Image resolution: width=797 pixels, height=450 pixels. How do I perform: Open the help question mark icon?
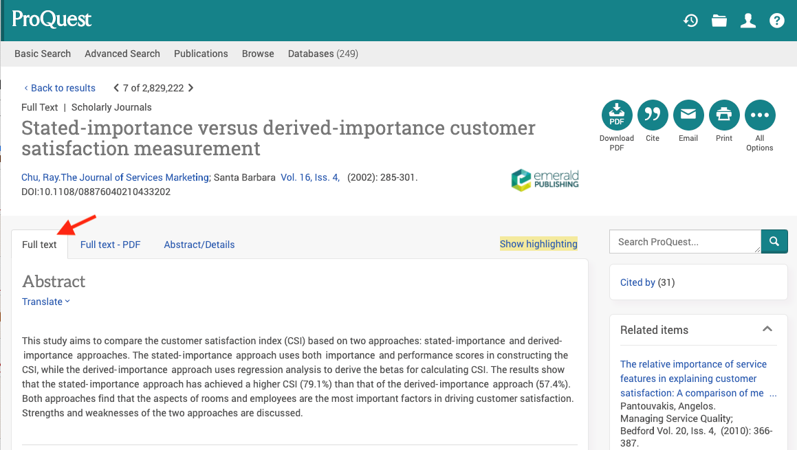pyautogui.click(x=777, y=21)
